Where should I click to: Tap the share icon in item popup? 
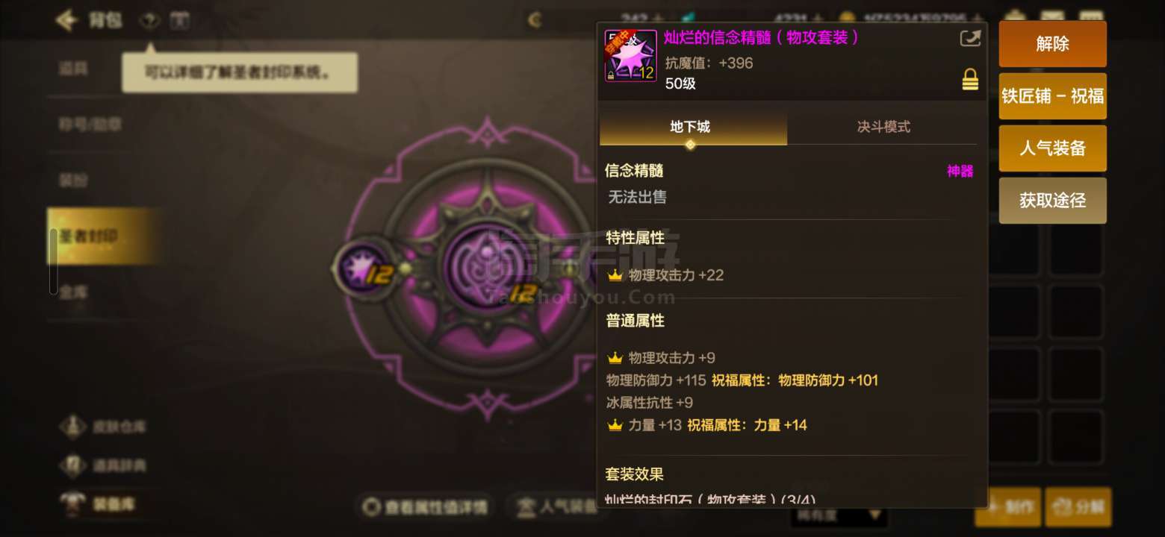click(x=969, y=38)
